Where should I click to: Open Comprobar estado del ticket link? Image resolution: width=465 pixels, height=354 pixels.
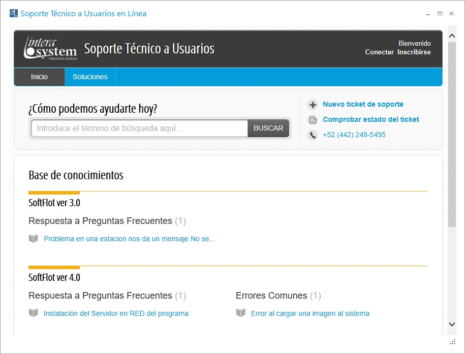click(x=370, y=119)
